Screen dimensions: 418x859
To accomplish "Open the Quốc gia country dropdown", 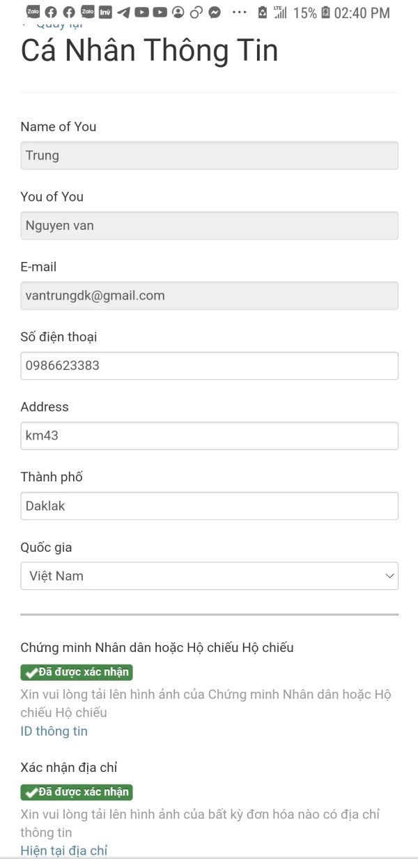I will click(x=209, y=576).
